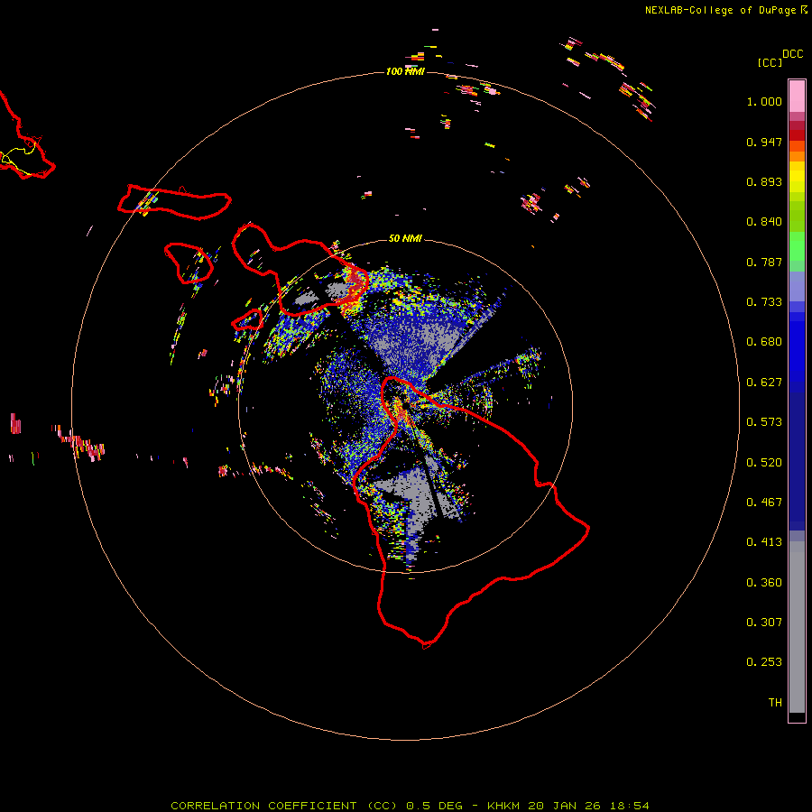Click the 0.787 scale label
The height and width of the screenshot is (812, 812).
764,262
